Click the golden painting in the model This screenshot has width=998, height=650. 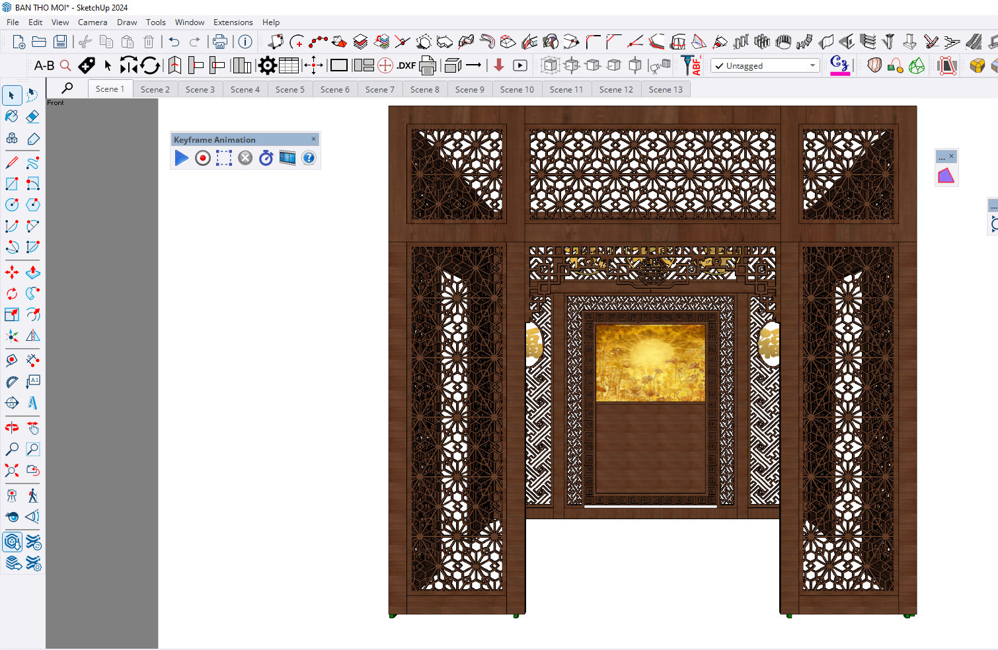point(650,363)
